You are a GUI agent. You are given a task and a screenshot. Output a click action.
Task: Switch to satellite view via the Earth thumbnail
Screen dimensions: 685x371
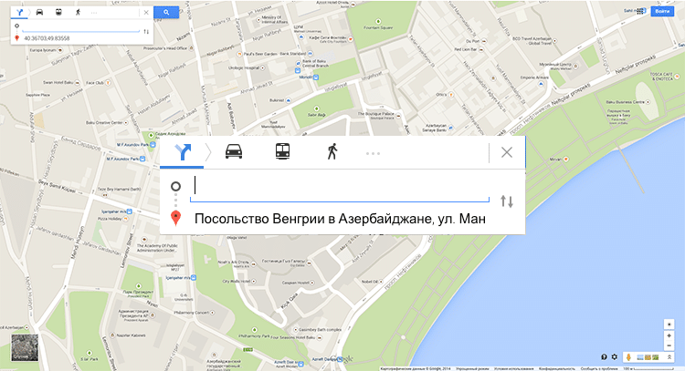(25, 347)
